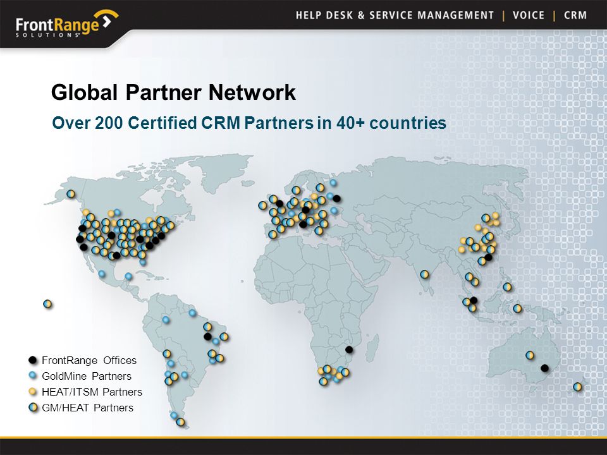Click the GM/HEAT partner marker in northeastern Australia
607x455 pixels.
pyautogui.click(x=530, y=355)
